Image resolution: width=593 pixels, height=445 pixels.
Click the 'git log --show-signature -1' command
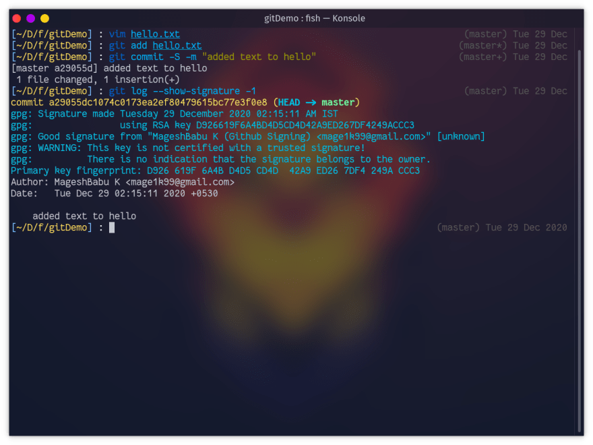pos(183,91)
